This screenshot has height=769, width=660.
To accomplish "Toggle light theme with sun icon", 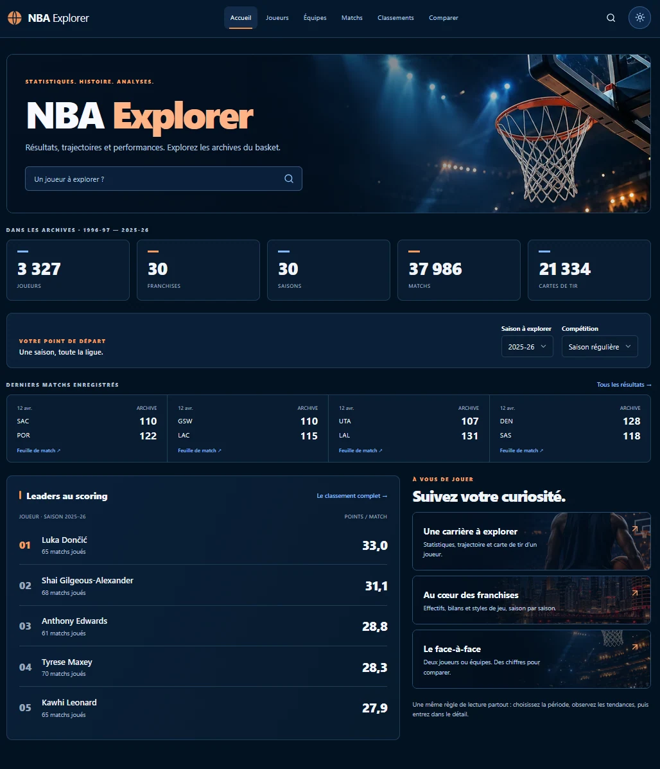I will (x=639, y=17).
